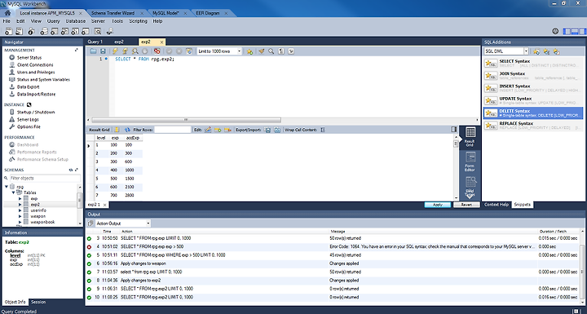The width and height of the screenshot is (587, 314).
Task: Delete selected rows icon in result grid toolbar
Action: [x=227, y=130]
